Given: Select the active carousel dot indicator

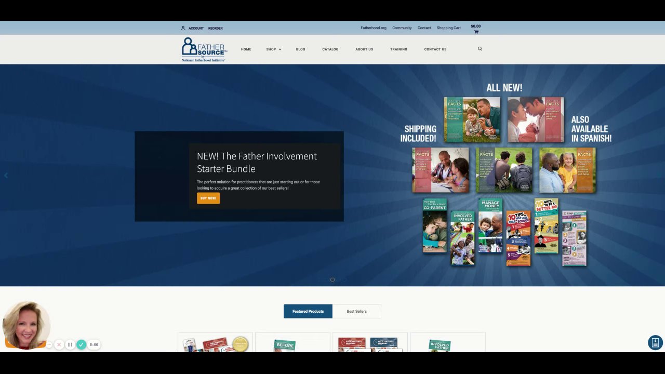Looking at the screenshot, I should [332, 279].
